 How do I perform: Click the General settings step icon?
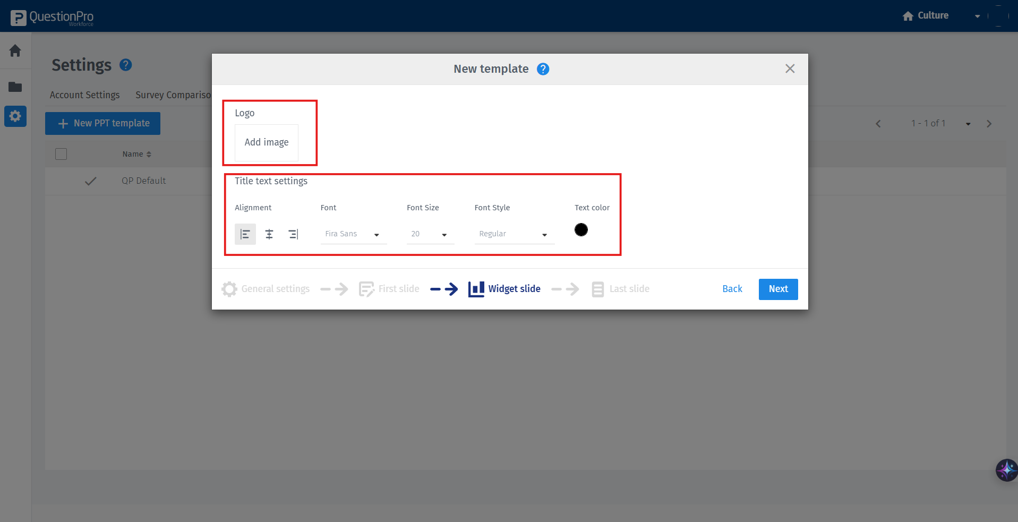tap(229, 289)
